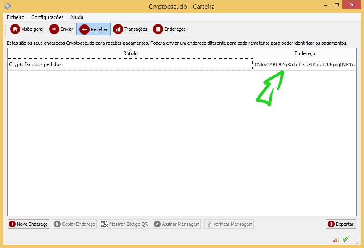
Task: Open the Transações history page
Action: tap(131, 29)
